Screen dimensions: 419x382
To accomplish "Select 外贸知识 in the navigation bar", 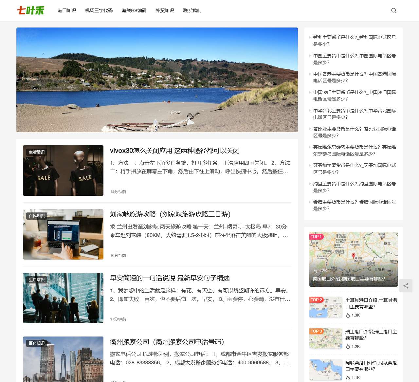I will point(165,10).
